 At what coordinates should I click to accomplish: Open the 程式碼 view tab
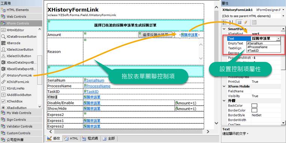pyautogui.click(x=90, y=139)
